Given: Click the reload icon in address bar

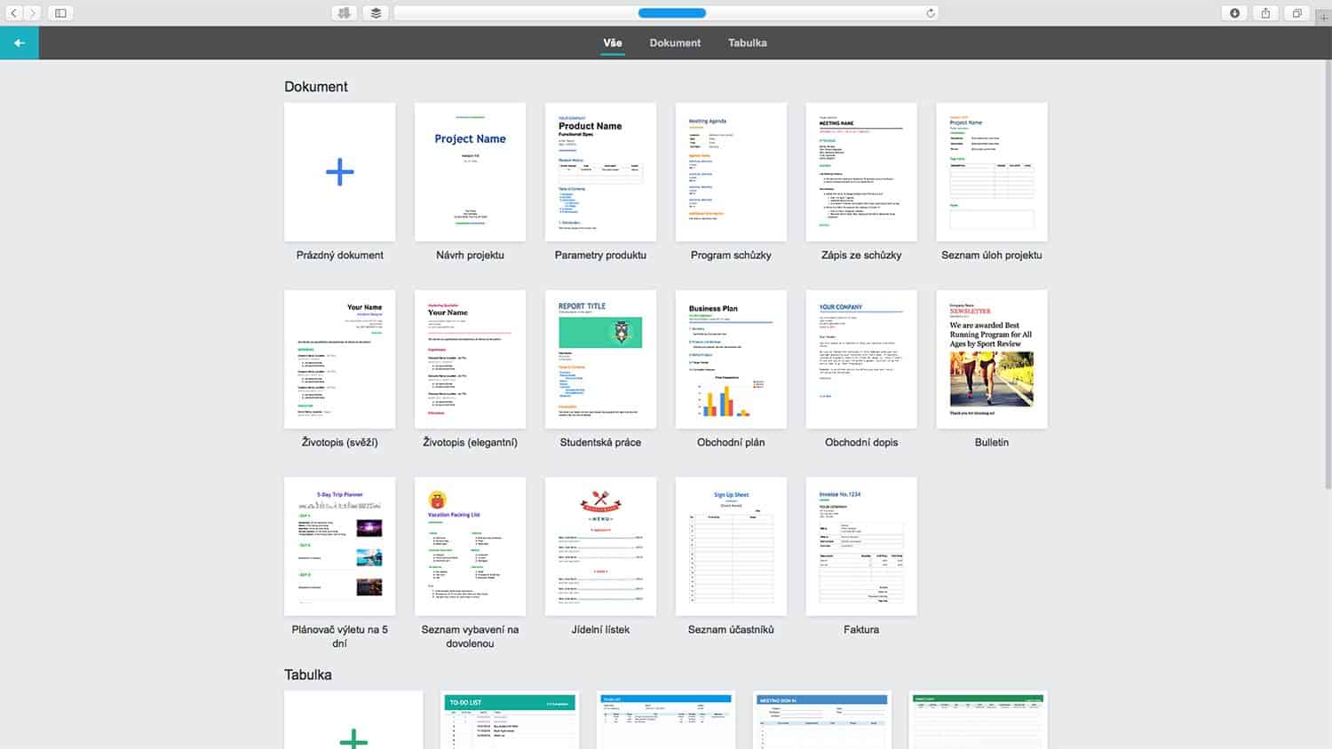Looking at the screenshot, I should pyautogui.click(x=930, y=13).
